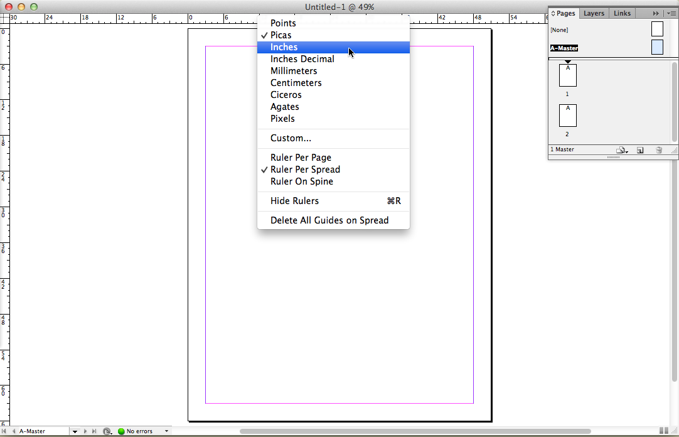The image size is (679, 437).
Task: Switch to Ruler Per Page
Action: pyautogui.click(x=301, y=158)
